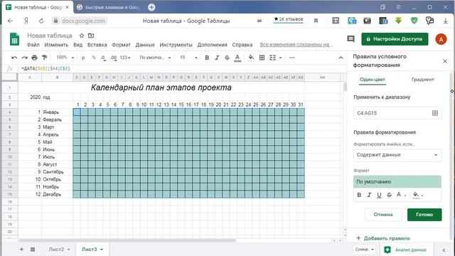Image resolution: width=455 pixels, height=256 pixels.
Task: Open the Вид menu
Action: [77, 45]
